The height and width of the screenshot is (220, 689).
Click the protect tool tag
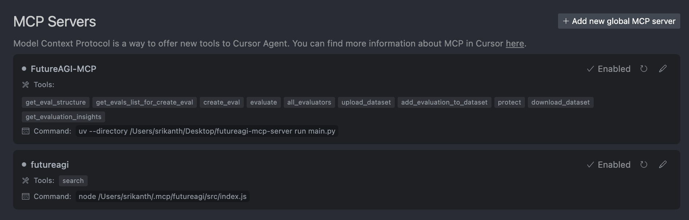[509, 102]
